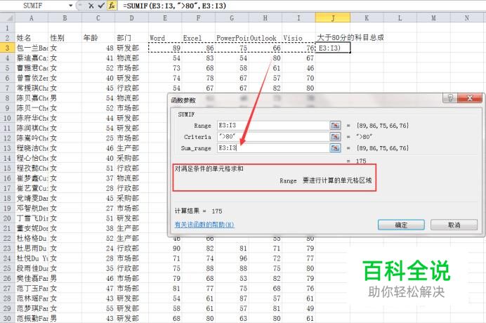
Task: Click the 取消 button in dialog
Action: tap(454, 225)
